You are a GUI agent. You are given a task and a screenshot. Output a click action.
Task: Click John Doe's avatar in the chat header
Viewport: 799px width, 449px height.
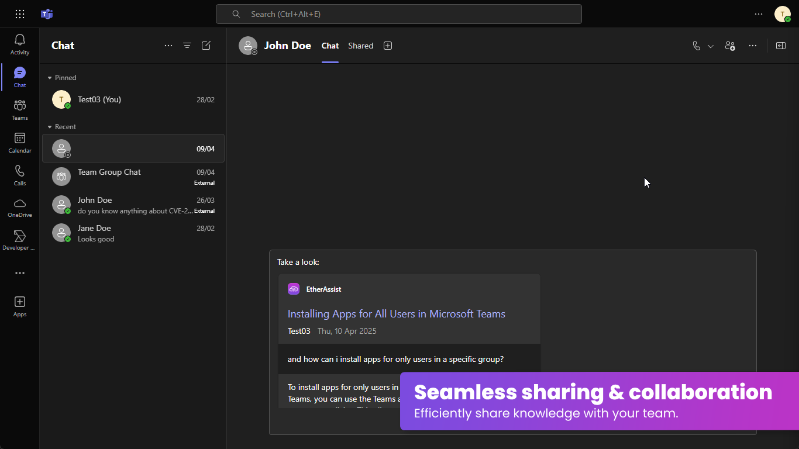coord(248,46)
